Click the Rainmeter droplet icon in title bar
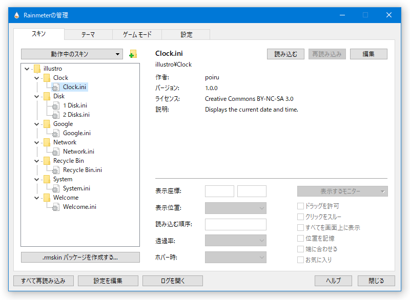The height and width of the screenshot is (300, 410). pos(16,15)
